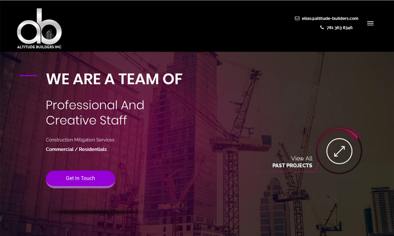
Task: Click the 'View All' text
Action: point(301,159)
